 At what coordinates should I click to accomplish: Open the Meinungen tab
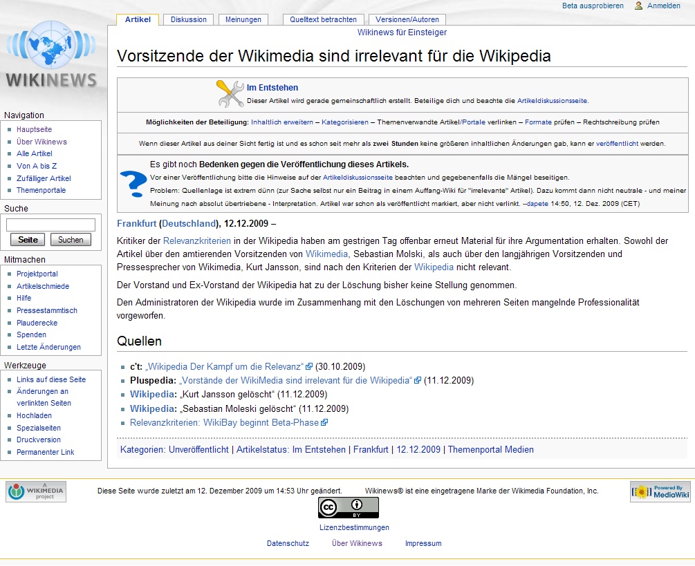pos(243,19)
